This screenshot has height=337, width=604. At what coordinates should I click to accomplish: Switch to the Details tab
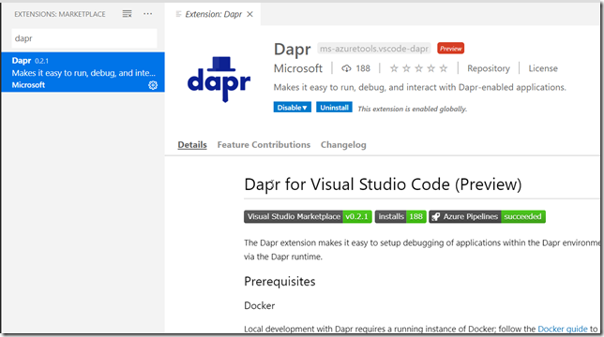pos(192,145)
